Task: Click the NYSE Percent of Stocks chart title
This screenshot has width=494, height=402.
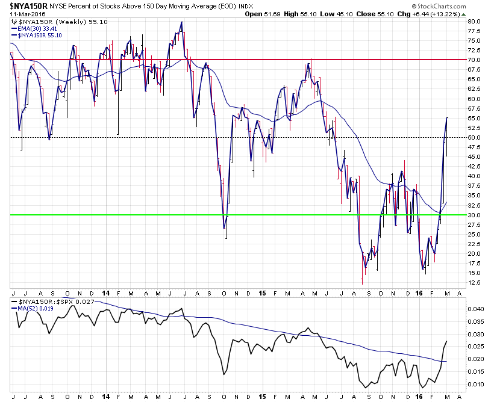Action: (142, 6)
